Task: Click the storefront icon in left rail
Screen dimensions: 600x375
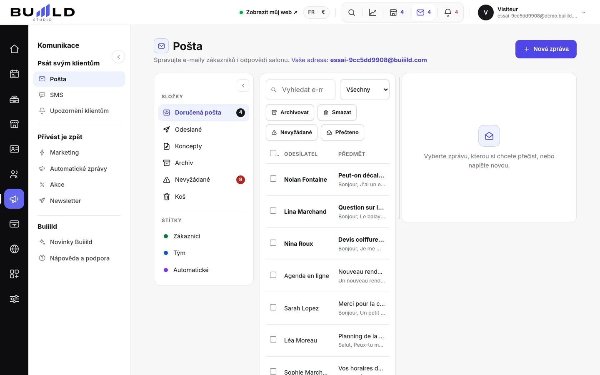Action: pyautogui.click(x=14, y=124)
